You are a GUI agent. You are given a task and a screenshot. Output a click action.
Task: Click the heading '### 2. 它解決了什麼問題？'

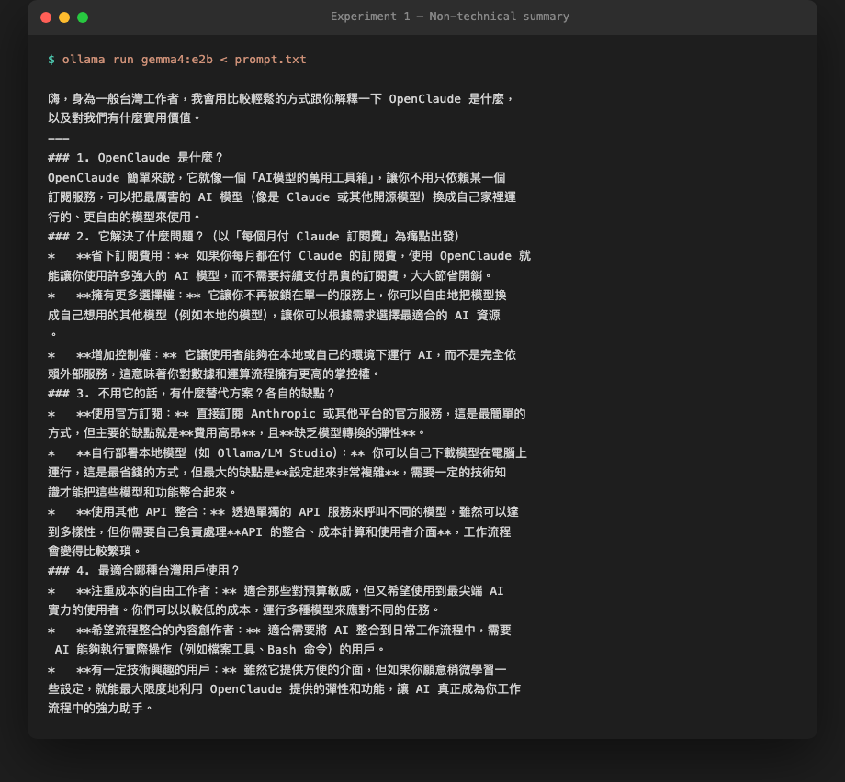point(126,237)
